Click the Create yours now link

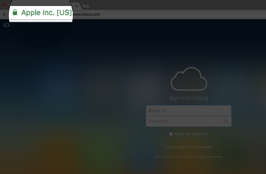(208, 157)
